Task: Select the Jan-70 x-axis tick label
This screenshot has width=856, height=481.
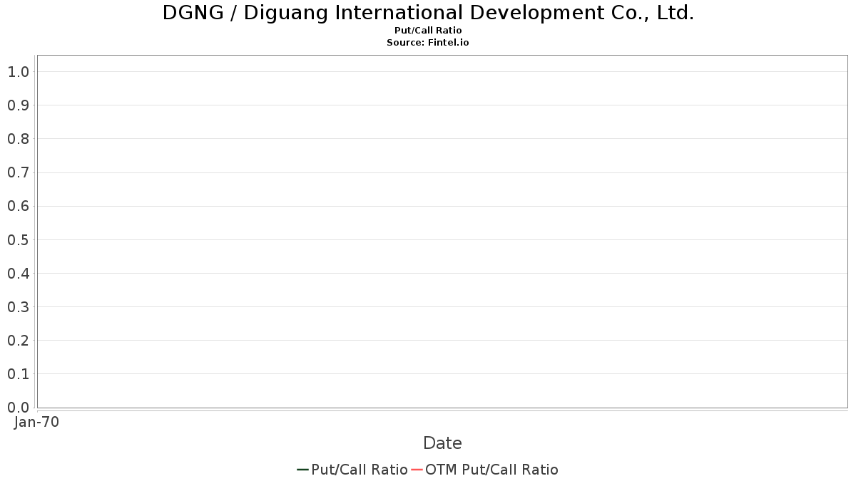Action: 37,422
